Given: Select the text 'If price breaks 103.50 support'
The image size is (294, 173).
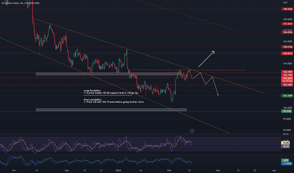Looking at the screenshot, I should [x=102, y=93].
